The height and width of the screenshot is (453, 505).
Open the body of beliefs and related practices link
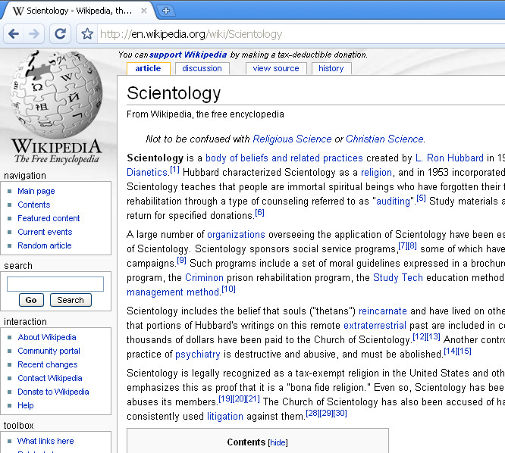[284, 158]
